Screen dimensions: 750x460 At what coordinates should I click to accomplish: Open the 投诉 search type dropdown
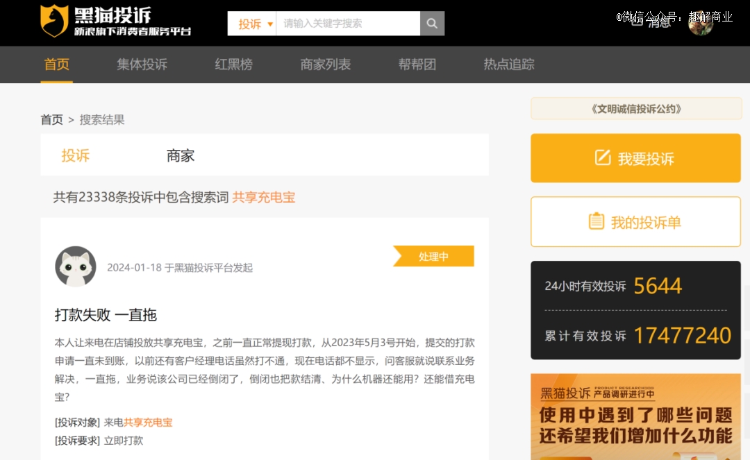(x=252, y=24)
